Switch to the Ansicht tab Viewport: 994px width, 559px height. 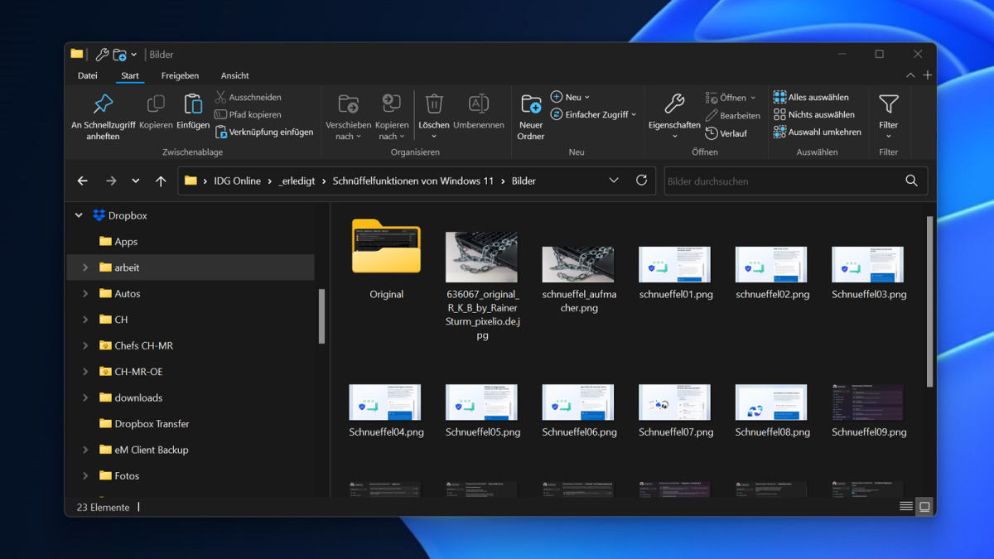234,75
